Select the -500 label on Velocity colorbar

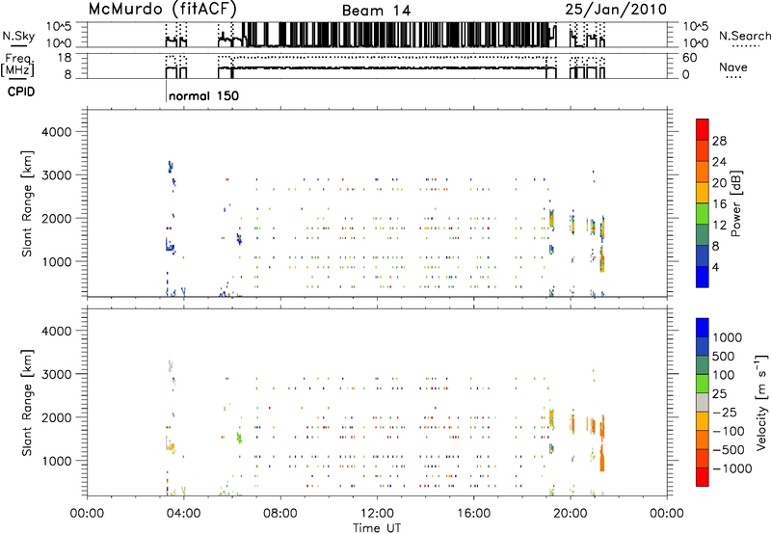pyautogui.click(x=728, y=450)
